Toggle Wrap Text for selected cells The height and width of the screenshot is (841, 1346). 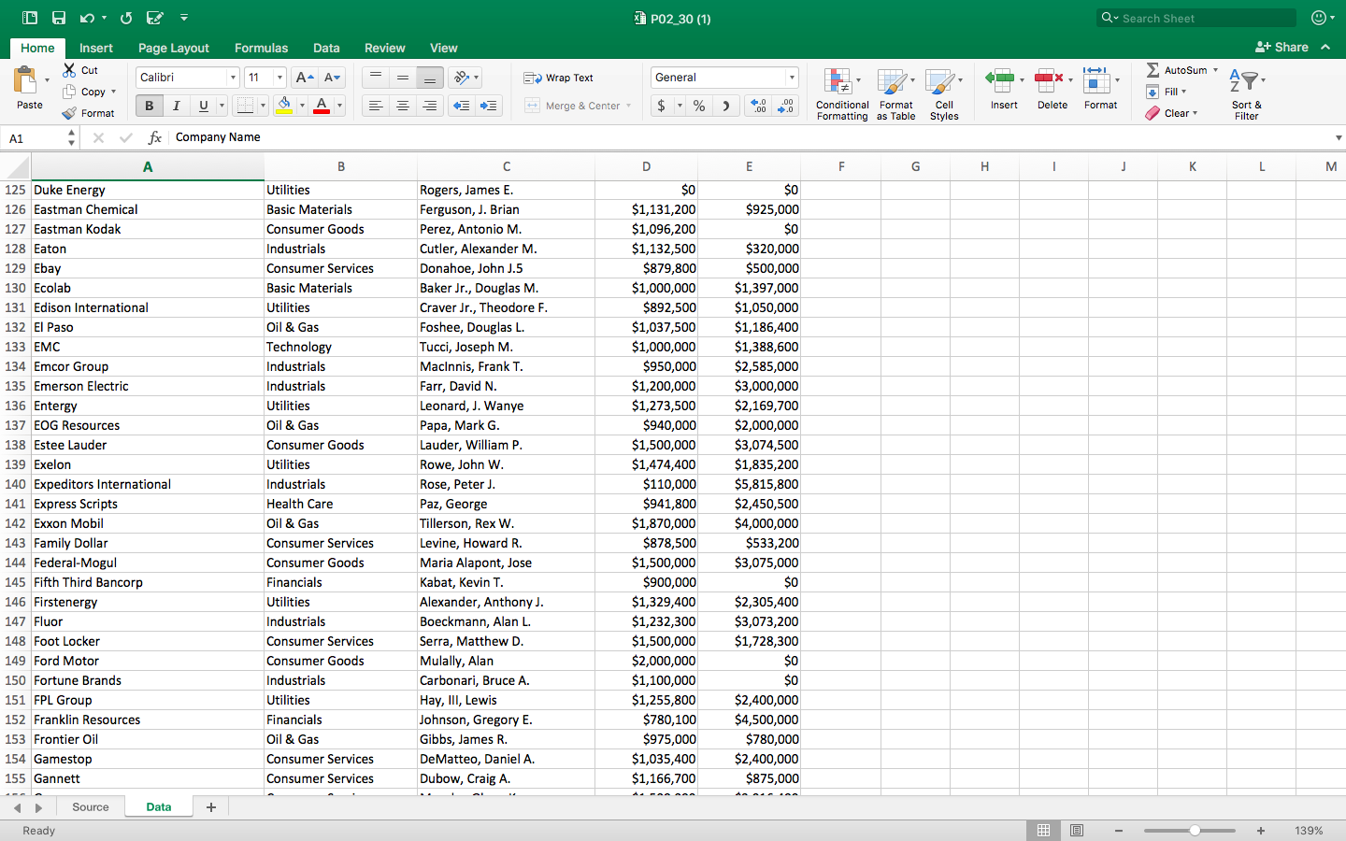coord(559,78)
